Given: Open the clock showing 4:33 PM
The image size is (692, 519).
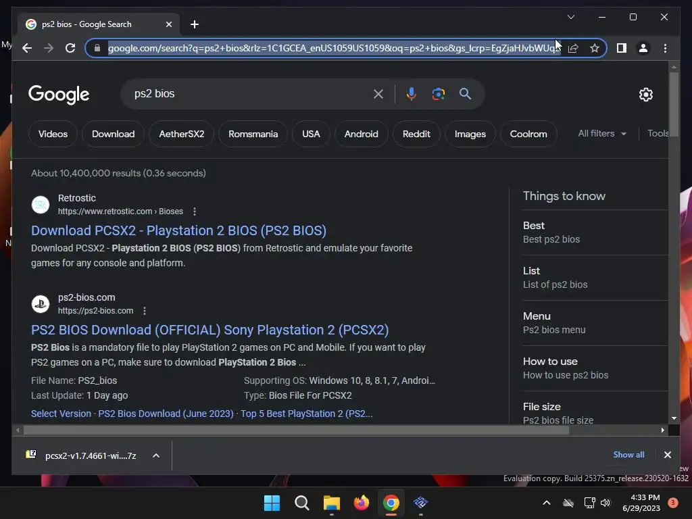Looking at the screenshot, I should point(641,503).
